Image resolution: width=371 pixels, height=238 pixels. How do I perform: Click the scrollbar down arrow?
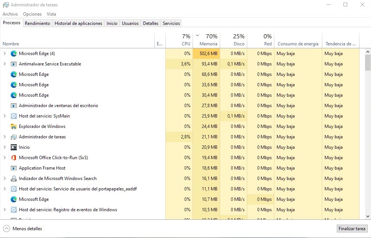(x=368, y=216)
